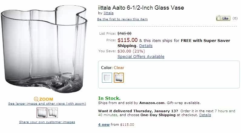Click the orange ZOOM text label

(46, 99)
